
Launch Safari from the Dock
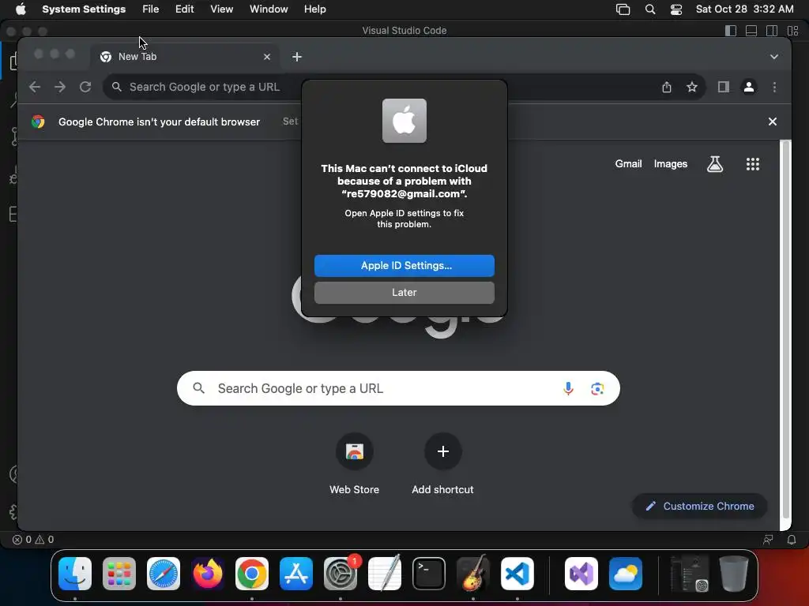(x=164, y=574)
